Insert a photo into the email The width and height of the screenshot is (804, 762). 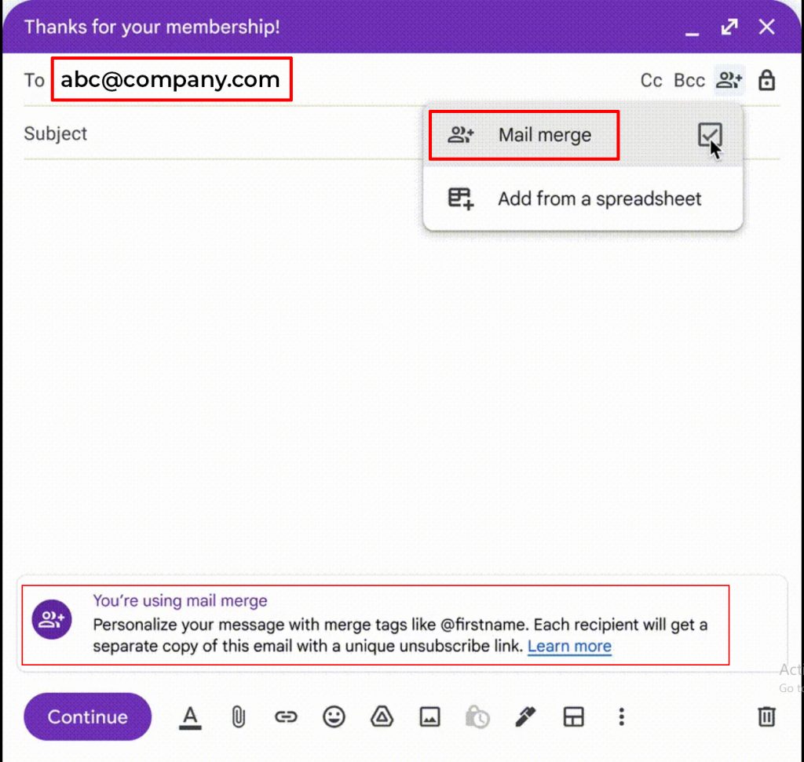pos(429,716)
